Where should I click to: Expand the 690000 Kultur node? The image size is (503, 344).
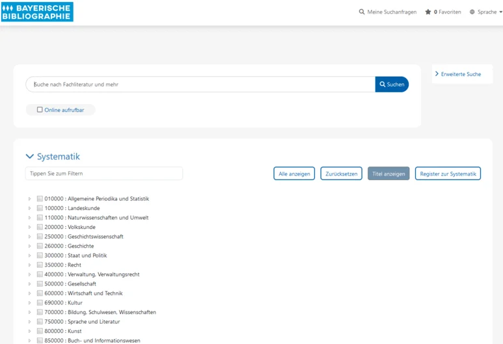(29, 302)
